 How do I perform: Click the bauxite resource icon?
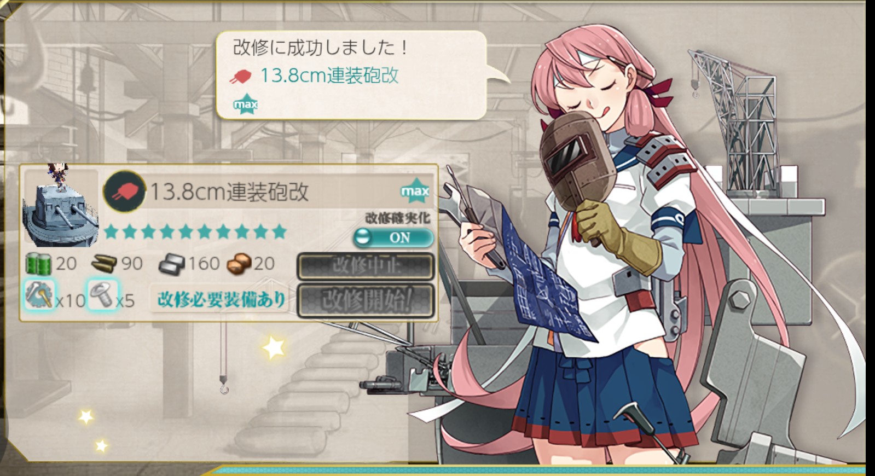click(x=239, y=264)
